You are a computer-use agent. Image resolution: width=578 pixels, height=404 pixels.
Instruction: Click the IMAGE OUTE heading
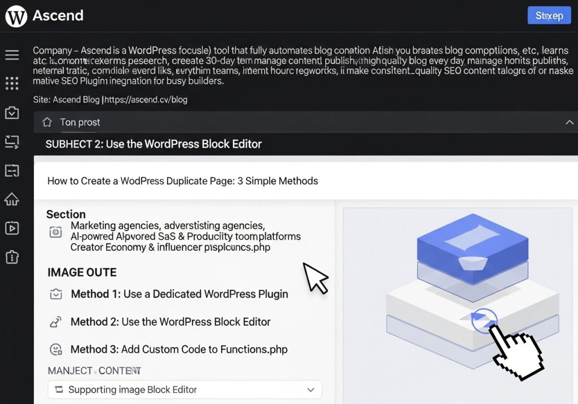(82, 272)
